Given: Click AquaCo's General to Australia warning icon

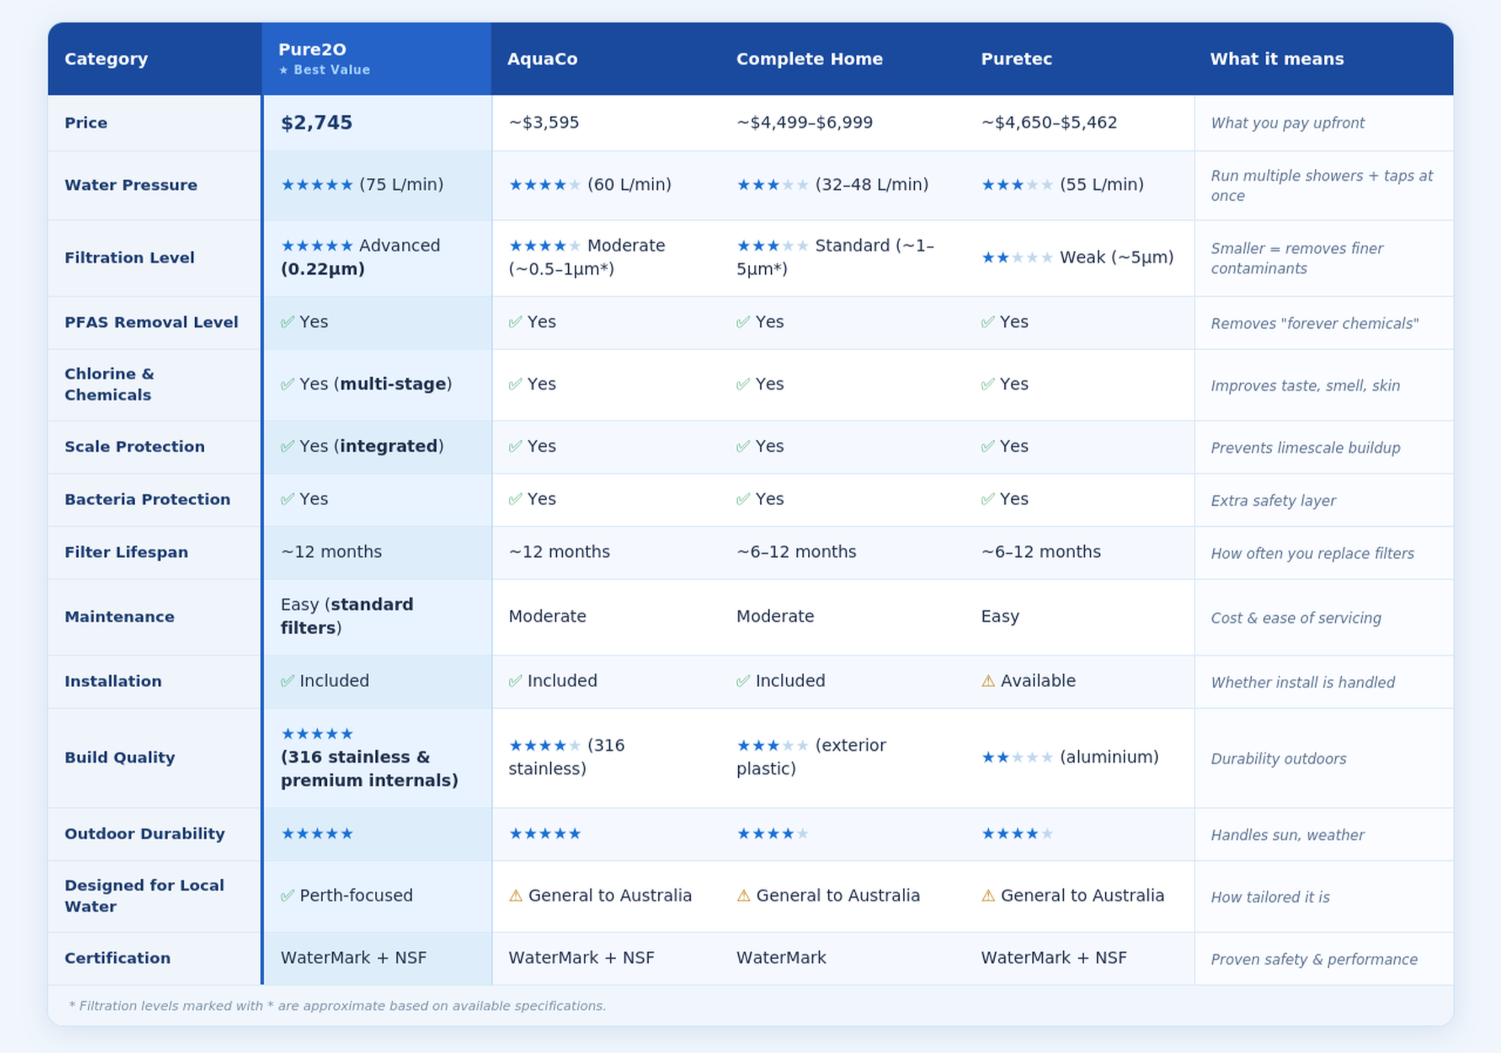Looking at the screenshot, I should point(515,896).
